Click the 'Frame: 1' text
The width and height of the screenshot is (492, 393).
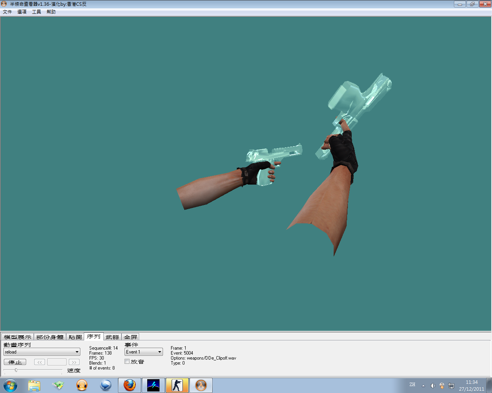tap(178, 348)
